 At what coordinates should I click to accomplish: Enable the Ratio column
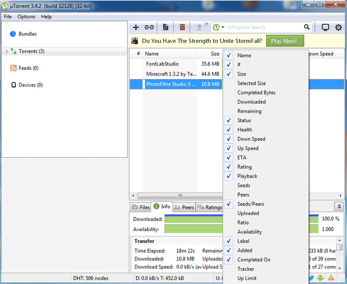pyautogui.click(x=266, y=223)
